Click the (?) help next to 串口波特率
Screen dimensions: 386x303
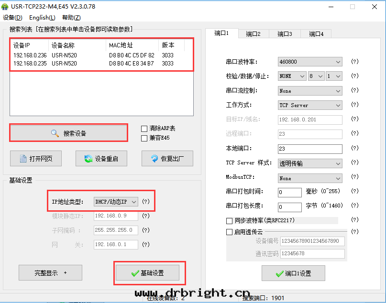pyautogui.click(x=354, y=62)
